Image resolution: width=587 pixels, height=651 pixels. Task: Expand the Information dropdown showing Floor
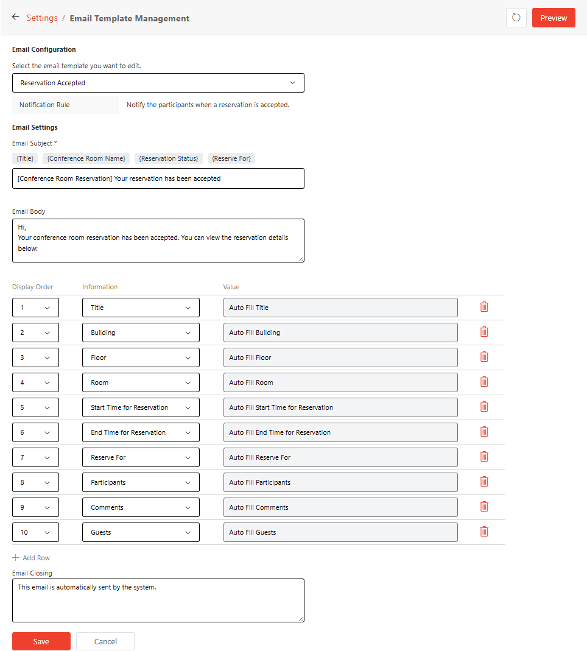tap(141, 357)
